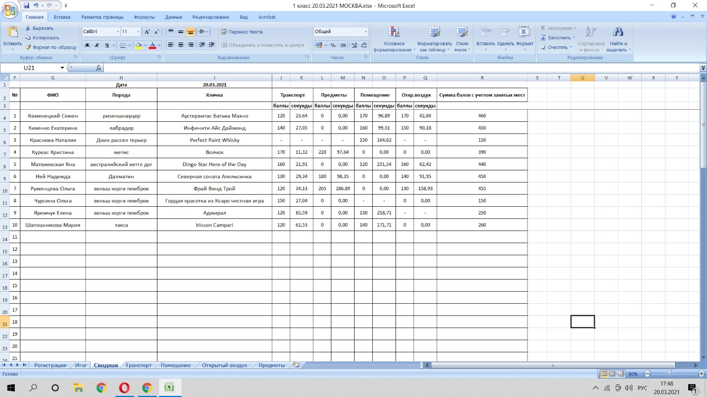This screenshot has width=707, height=397.
Task: Click Wrap Text (Перенос текста)
Action: [241, 32]
